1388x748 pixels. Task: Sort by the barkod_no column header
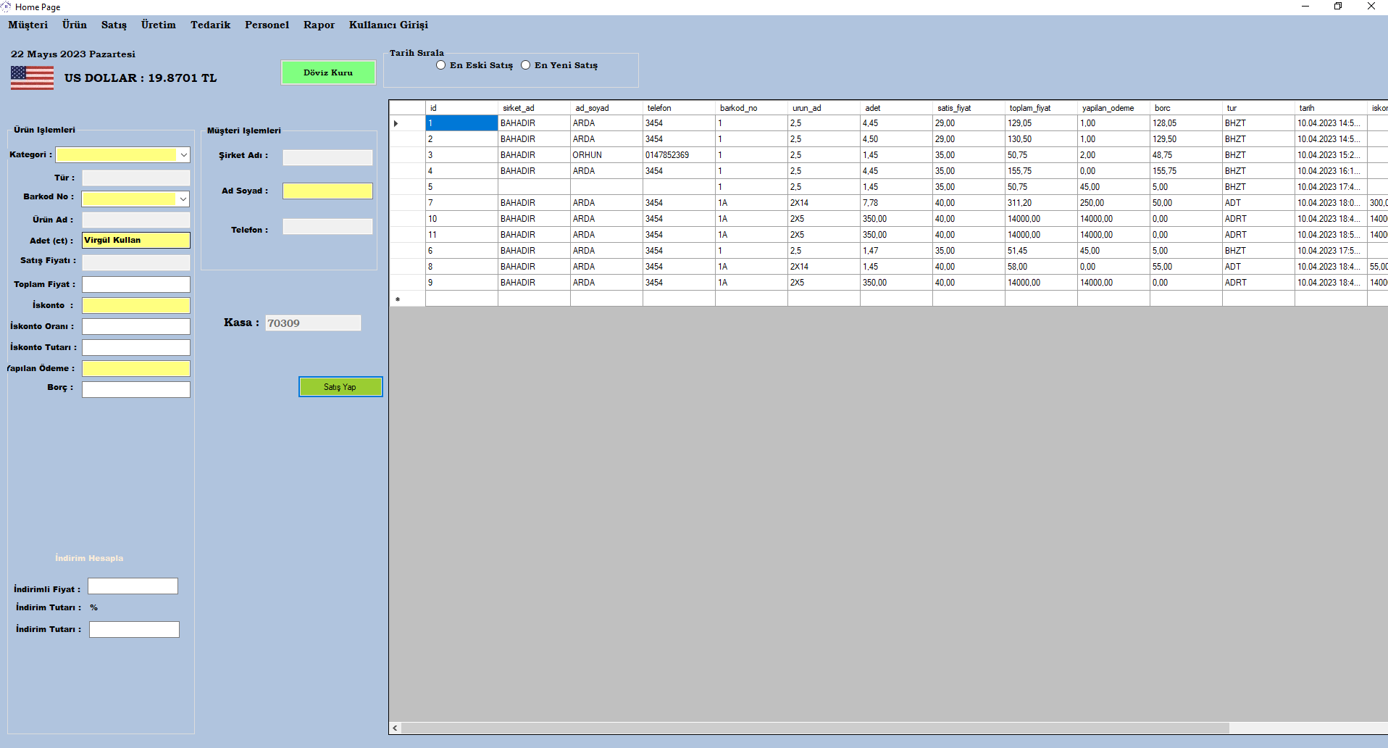751,108
